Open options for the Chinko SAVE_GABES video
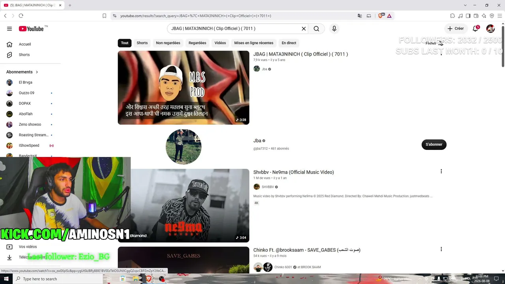This screenshot has height=284, width=505. (x=441, y=249)
